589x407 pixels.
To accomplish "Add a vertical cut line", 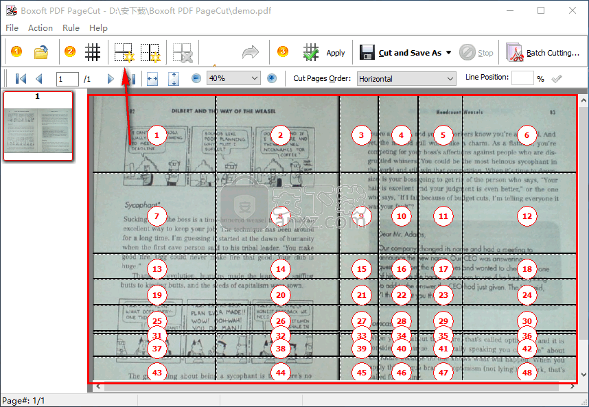I will click(150, 52).
